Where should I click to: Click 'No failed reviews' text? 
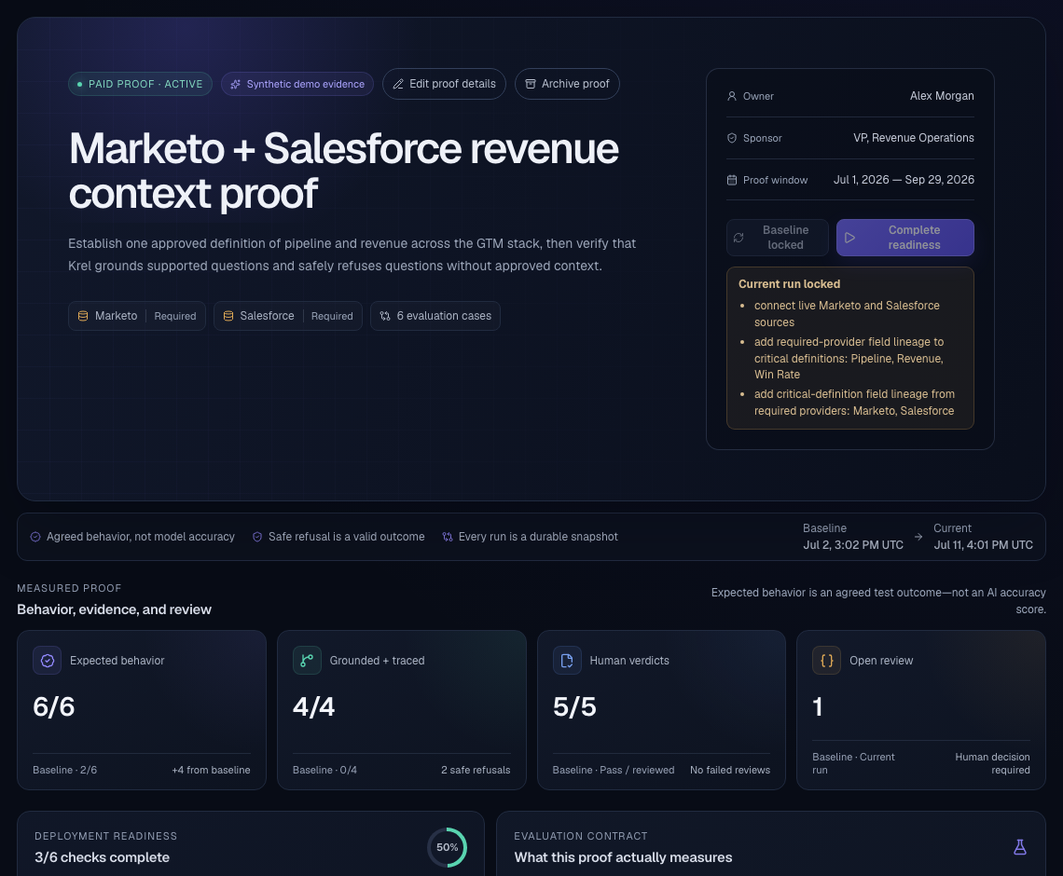(x=730, y=771)
